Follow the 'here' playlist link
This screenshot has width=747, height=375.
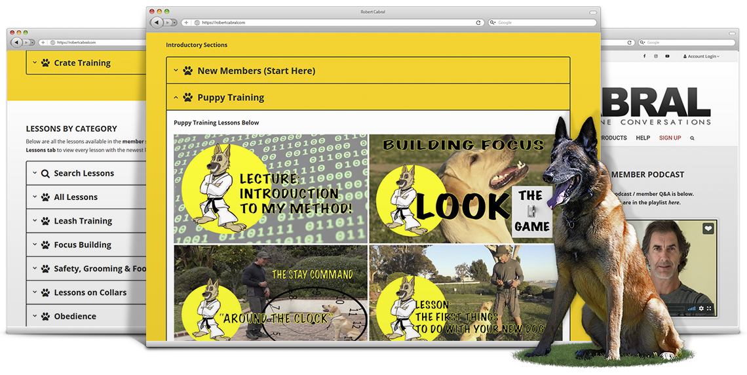coord(674,203)
